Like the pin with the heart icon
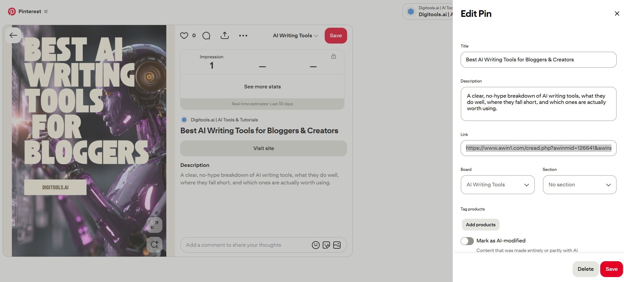 pyautogui.click(x=184, y=36)
